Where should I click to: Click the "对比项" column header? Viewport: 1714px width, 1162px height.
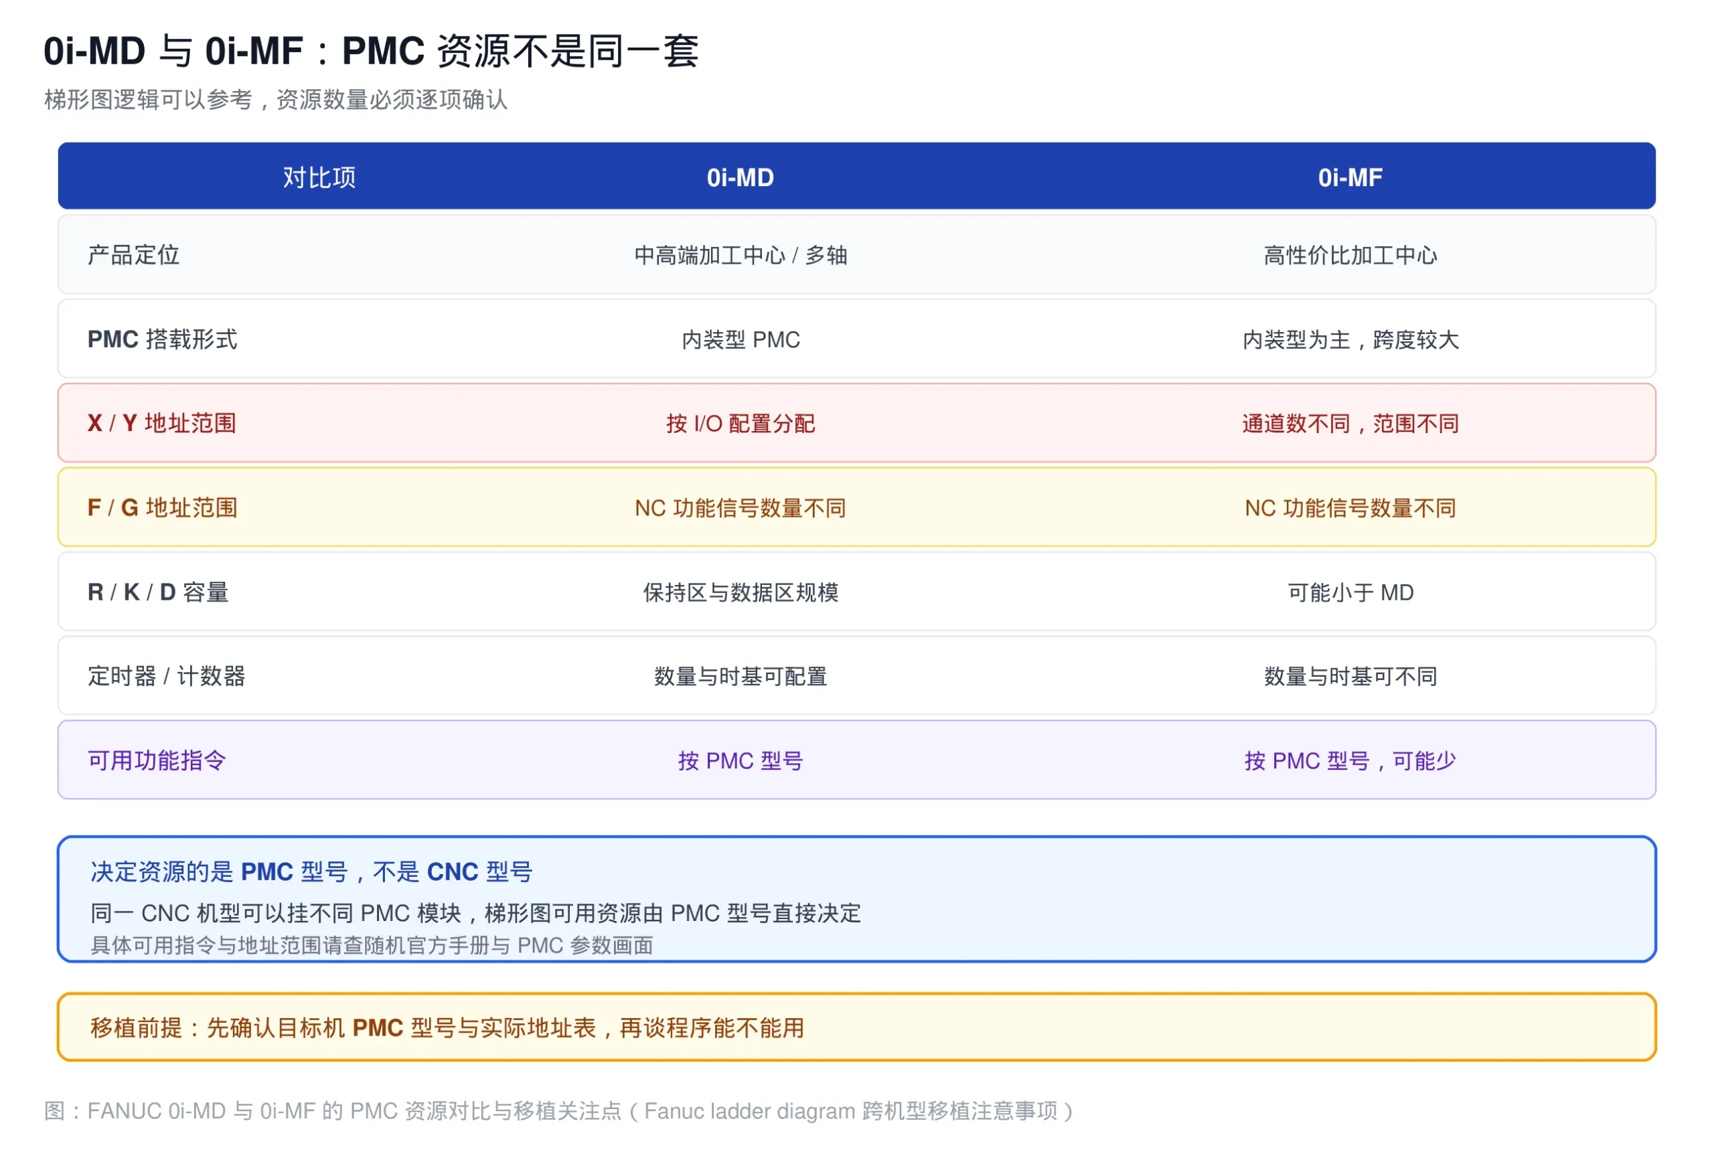click(319, 177)
